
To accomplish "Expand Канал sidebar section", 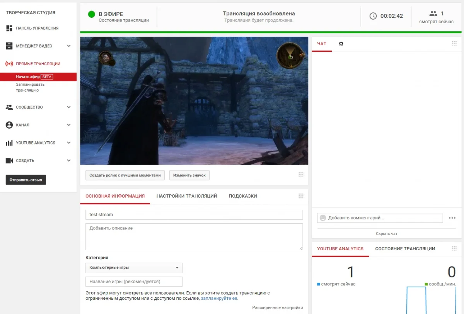I will 69,125.
